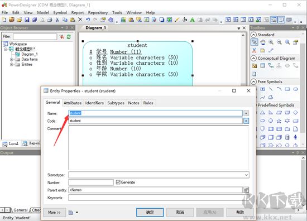Select the Zoom Out tool in Toolbox
This screenshot has width=307, height=221.
(279, 42)
